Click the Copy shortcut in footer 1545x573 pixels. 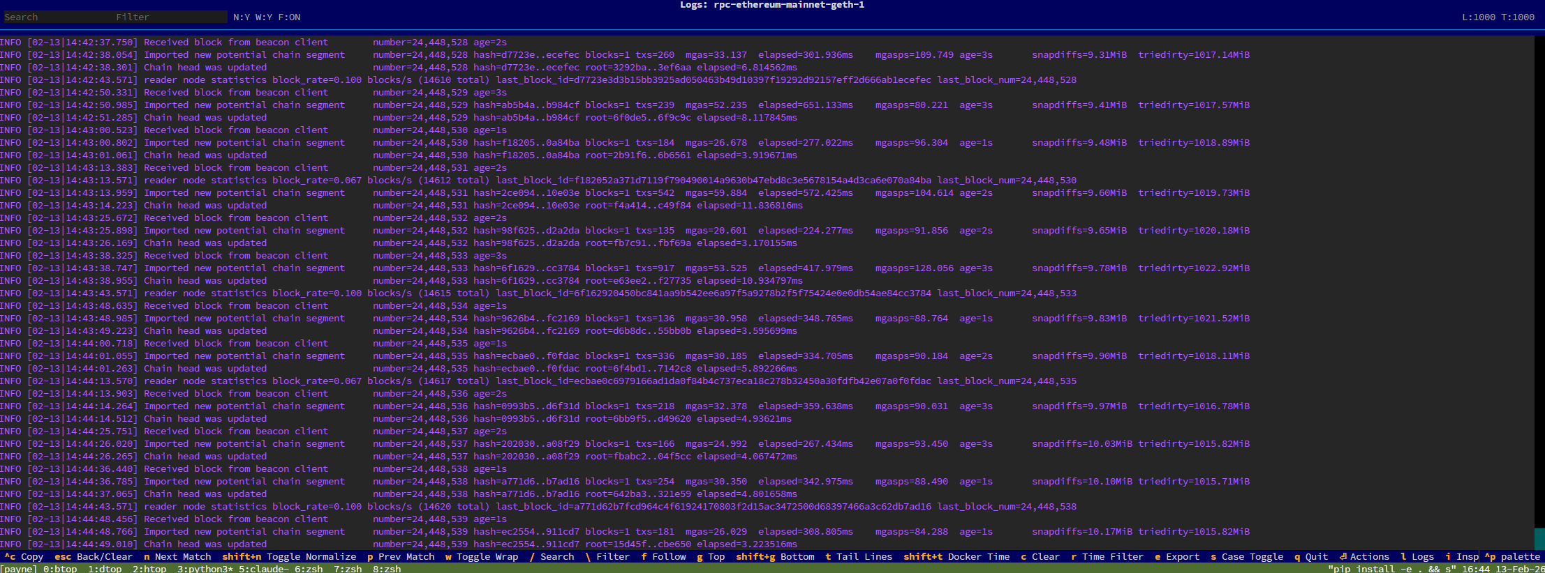[24, 556]
